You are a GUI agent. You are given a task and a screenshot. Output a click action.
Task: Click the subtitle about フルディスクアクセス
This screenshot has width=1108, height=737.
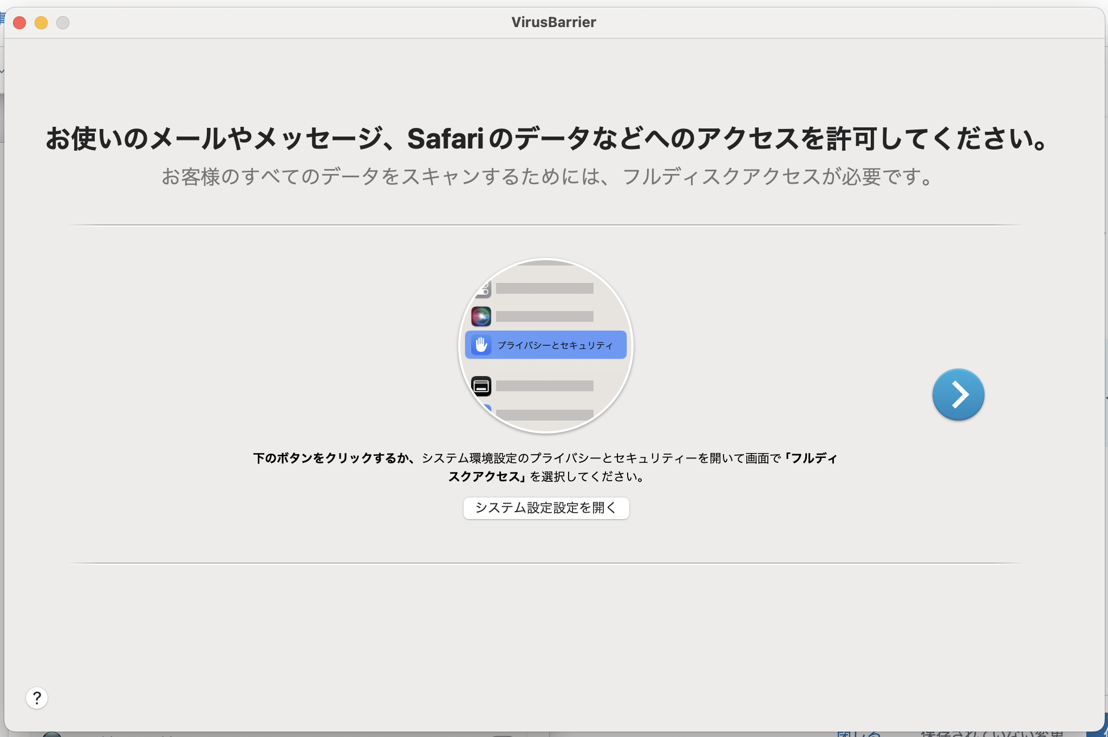547,177
